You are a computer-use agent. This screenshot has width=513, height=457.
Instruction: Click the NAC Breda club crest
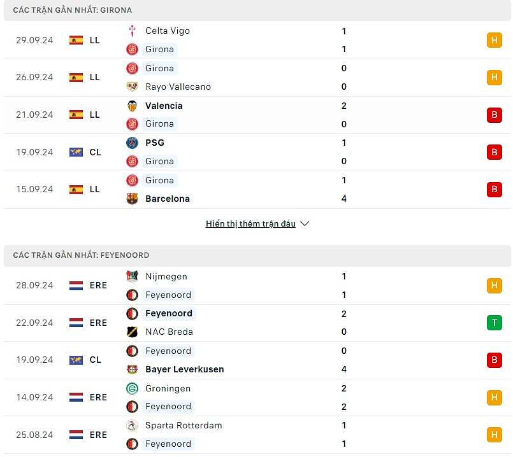click(x=133, y=332)
